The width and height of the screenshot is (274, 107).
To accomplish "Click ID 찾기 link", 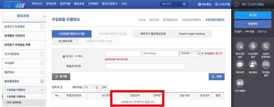I will pyautogui.click(x=238, y=32).
